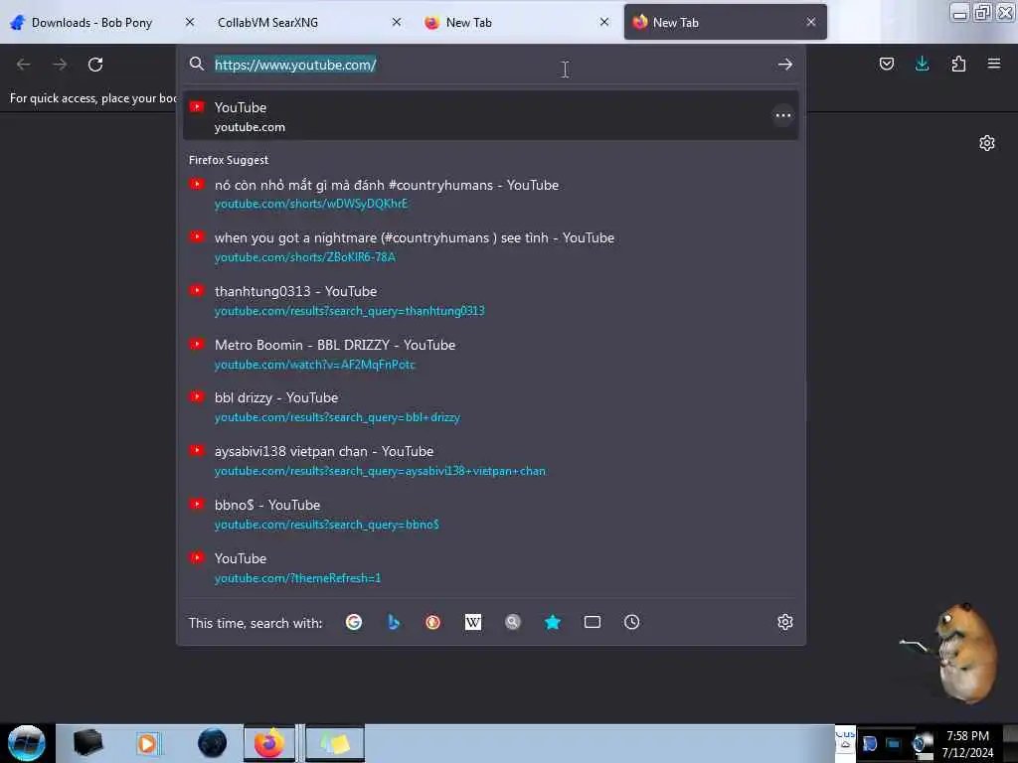The height and width of the screenshot is (763, 1018).
Task: Open aysabivi138 vietpan chan suggestion
Action: (x=491, y=460)
